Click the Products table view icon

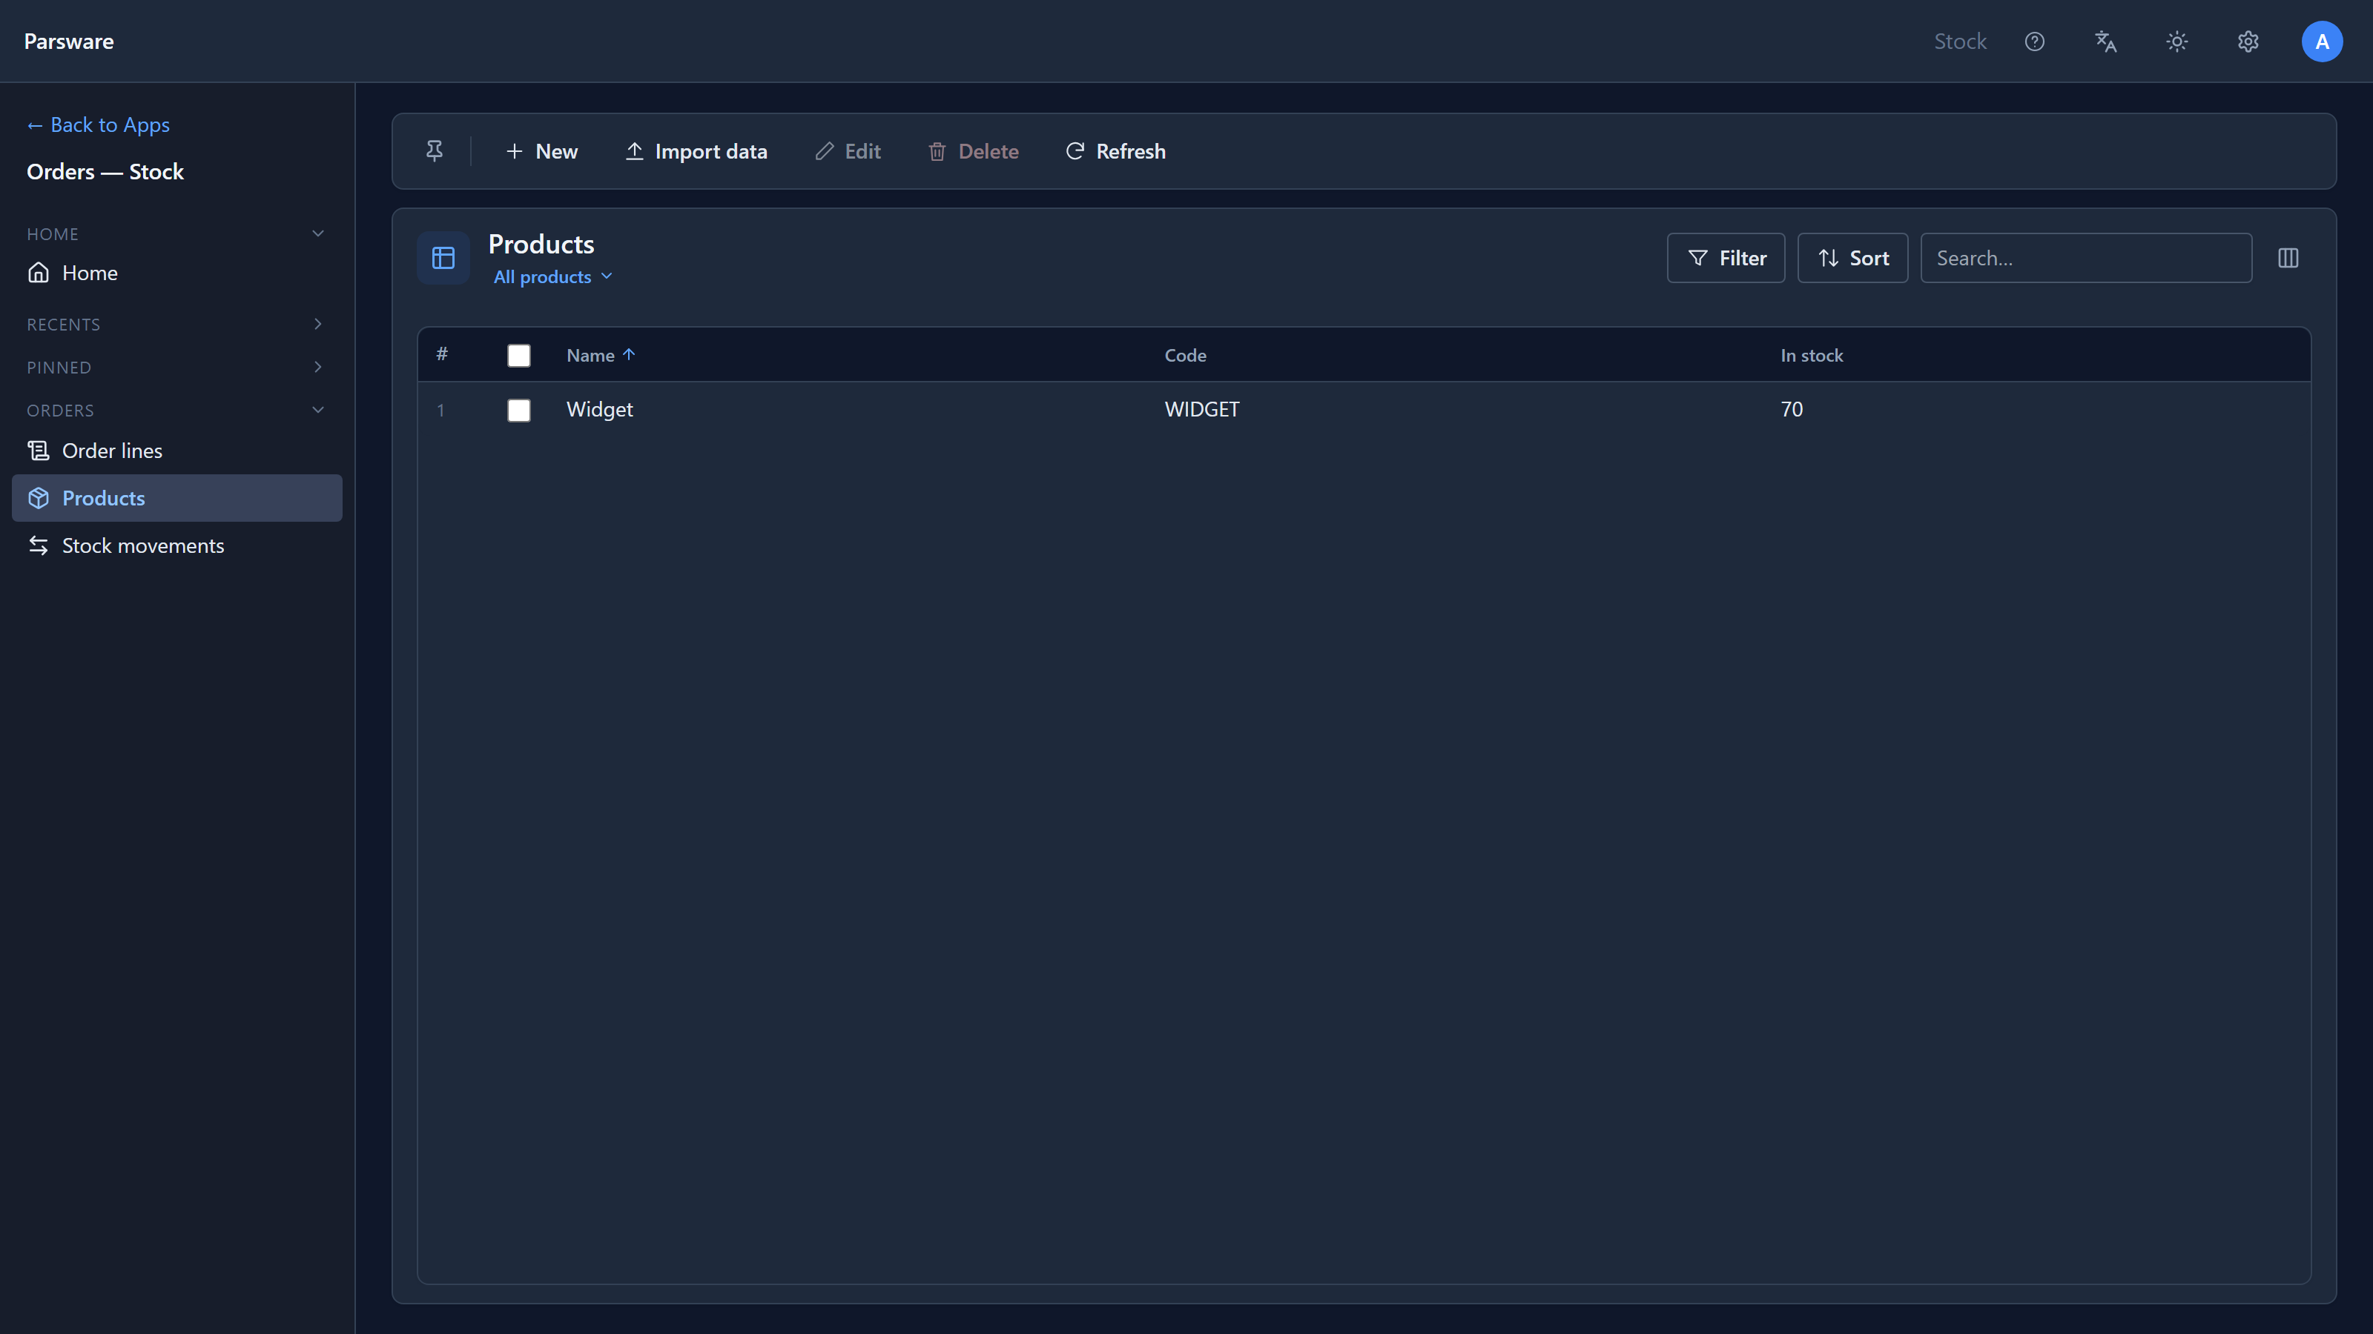443,258
